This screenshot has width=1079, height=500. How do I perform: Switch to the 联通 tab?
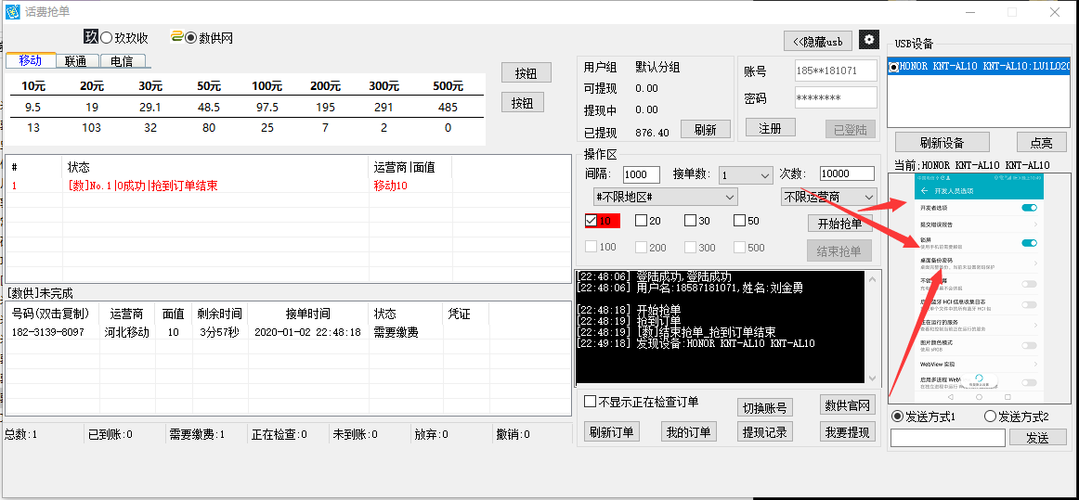pos(75,61)
